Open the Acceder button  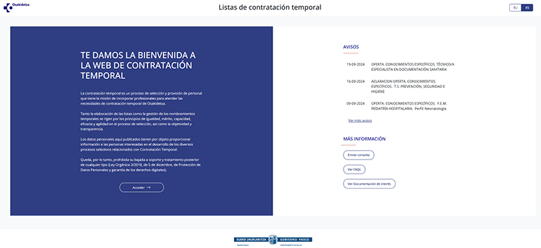[x=142, y=187]
